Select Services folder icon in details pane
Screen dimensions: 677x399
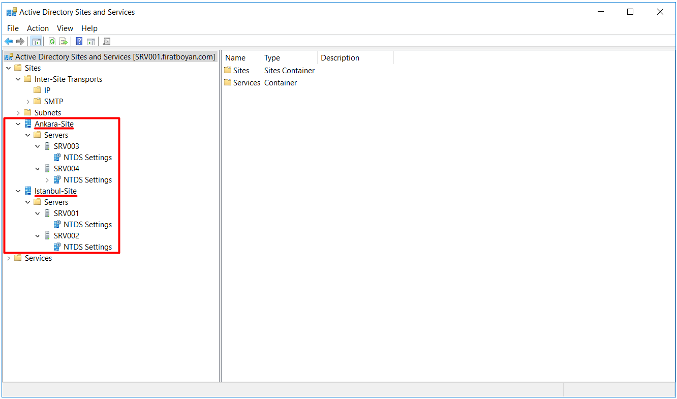point(228,82)
